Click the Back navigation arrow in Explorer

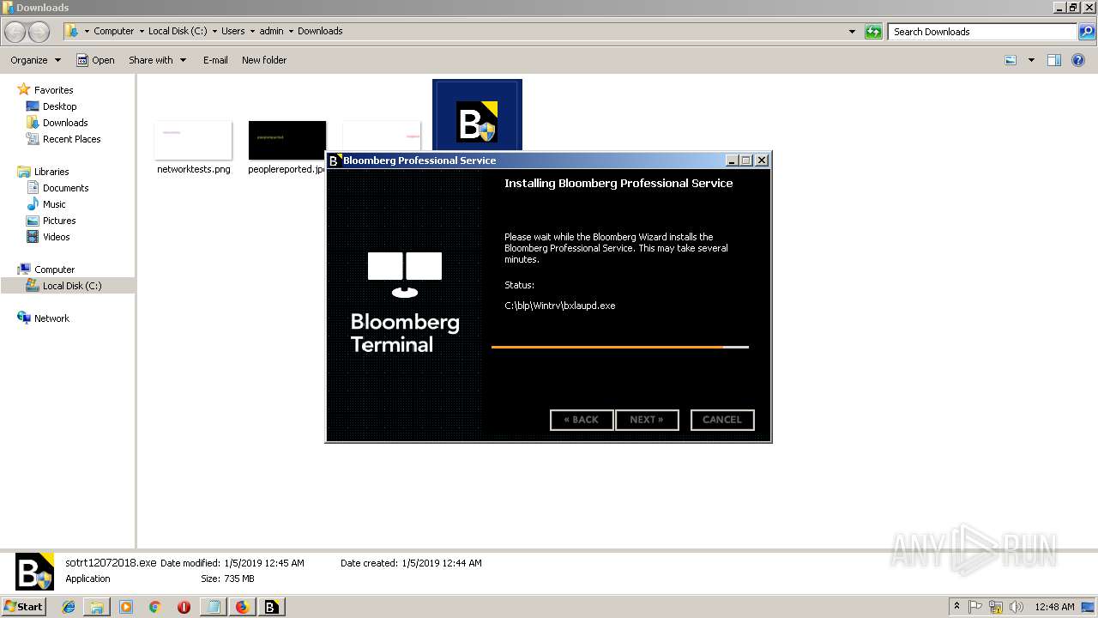click(15, 32)
